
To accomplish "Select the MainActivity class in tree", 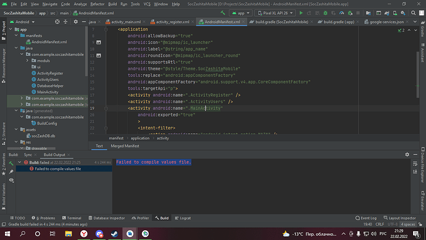I will point(48,92).
